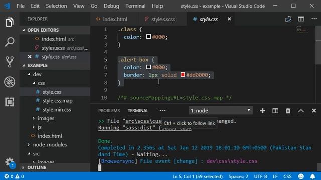321x180 pixels.
Task: Click the Open Changes icon in editor toolbar
Action: tap(288, 19)
